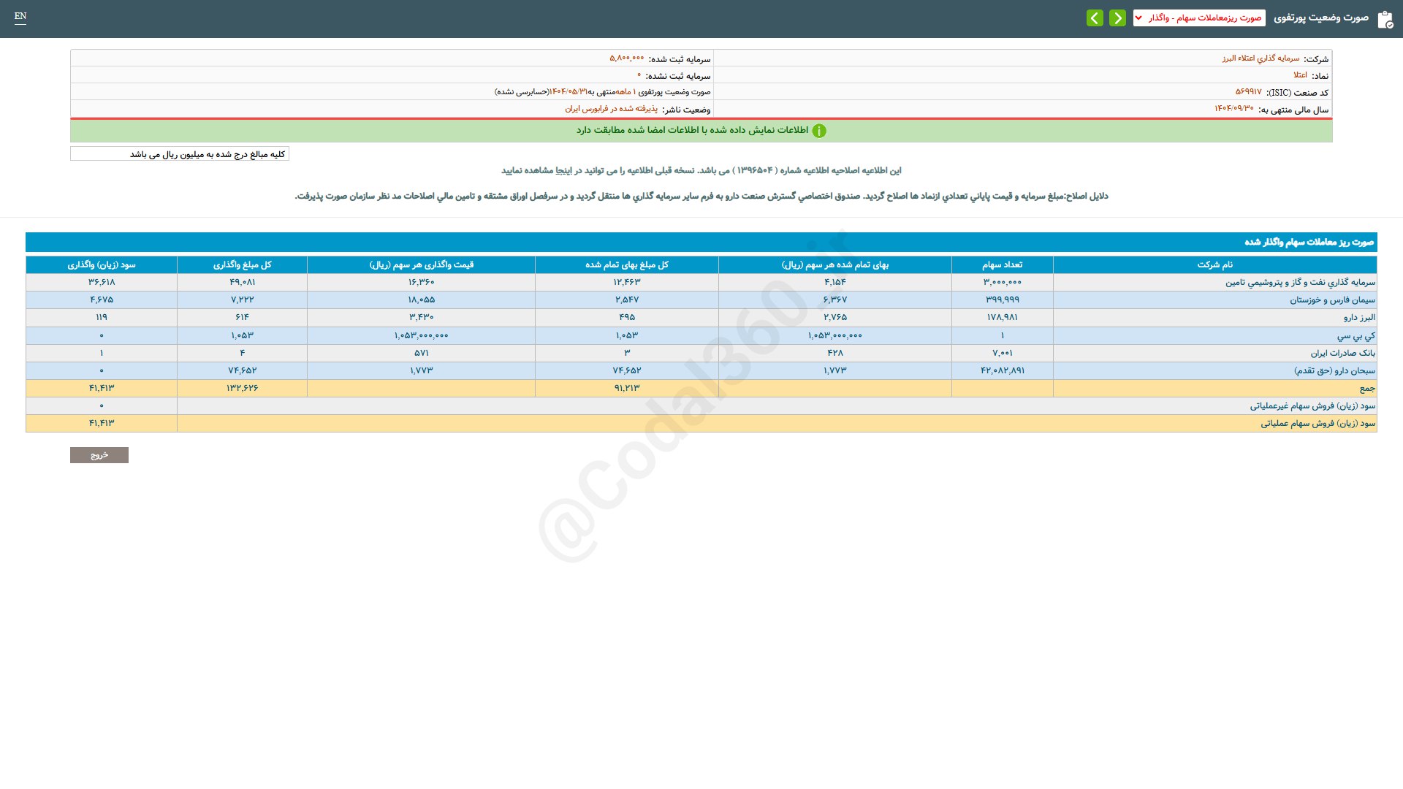
Task: Click the correction reasons 'دلایل اصلاح' text
Action: click(701, 197)
